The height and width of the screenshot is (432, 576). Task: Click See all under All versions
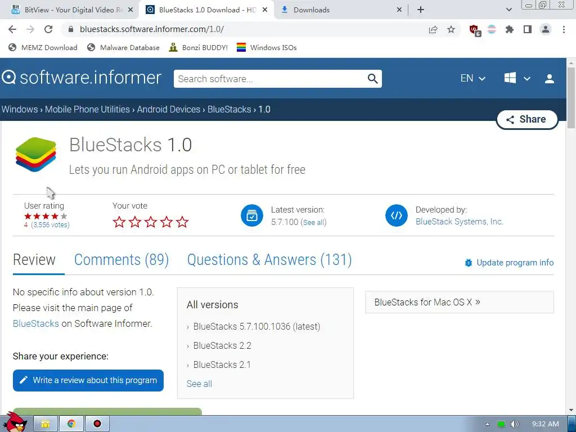pos(199,384)
